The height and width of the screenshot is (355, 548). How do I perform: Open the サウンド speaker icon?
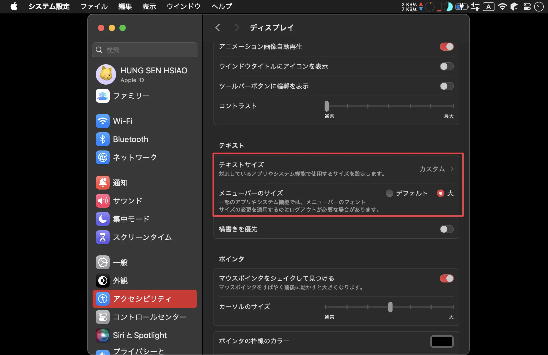click(x=103, y=201)
